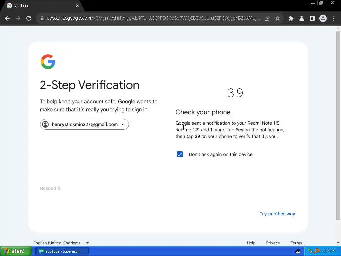Click the Check your phone heading

point(203,112)
